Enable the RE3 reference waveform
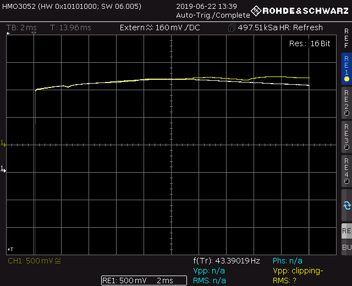 click(346, 137)
